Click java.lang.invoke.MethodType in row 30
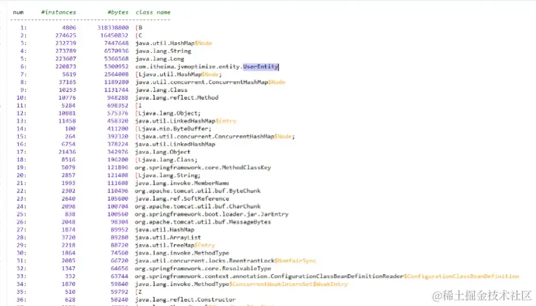Screen dimensions: 536x306 click(x=182, y=253)
